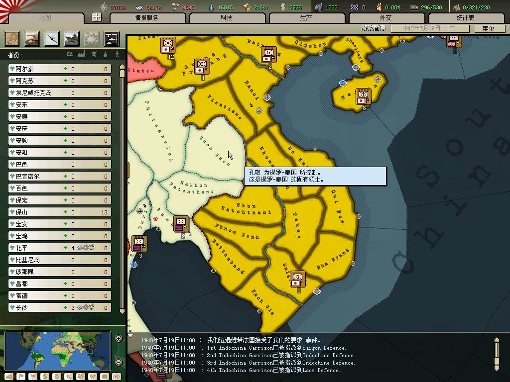Viewport: 510px width, 382px height.
Task: Click Phnom Penh province on map
Action: click(237, 231)
